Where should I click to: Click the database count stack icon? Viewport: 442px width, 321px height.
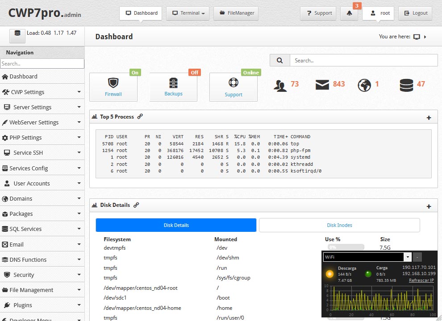coord(406,85)
